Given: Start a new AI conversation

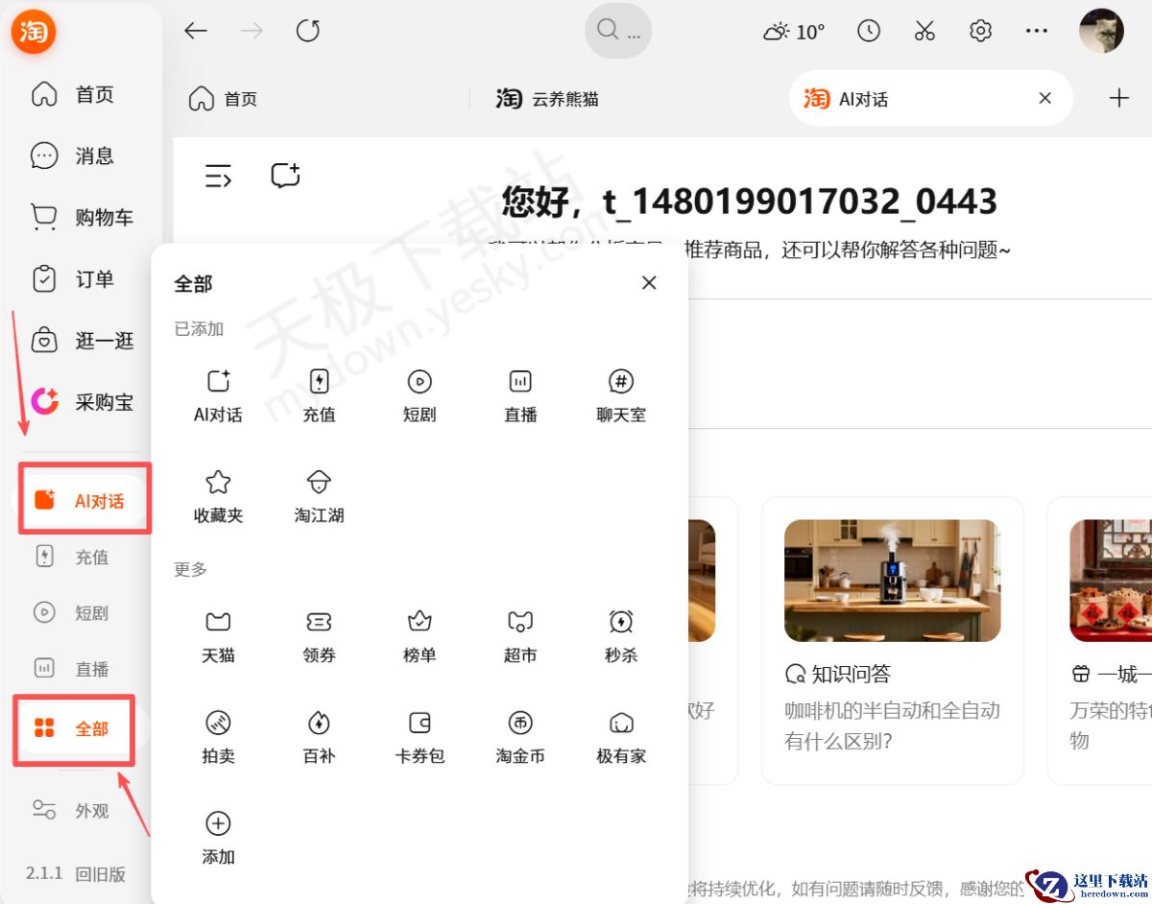Looking at the screenshot, I should (284, 175).
